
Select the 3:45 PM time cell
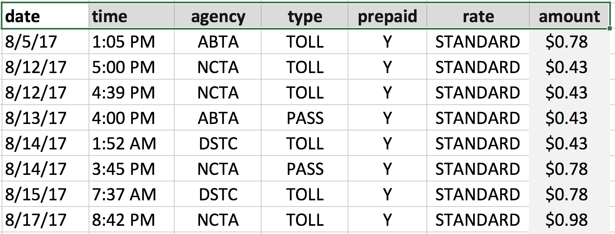[x=132, y=169]
